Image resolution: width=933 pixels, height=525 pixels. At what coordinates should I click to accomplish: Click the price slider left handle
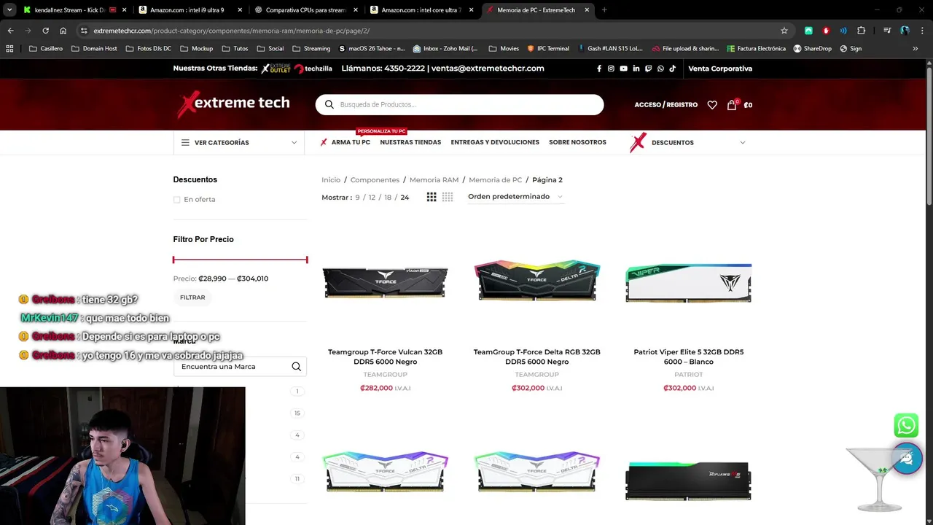pyautogui.click(x=173, y=260)
